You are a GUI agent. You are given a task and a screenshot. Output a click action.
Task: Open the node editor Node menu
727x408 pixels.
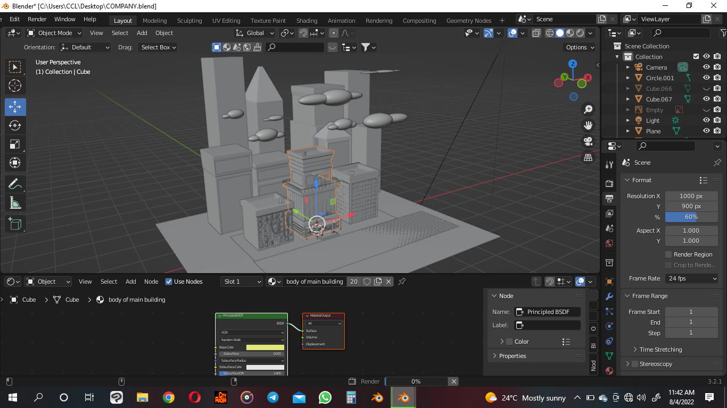(151, 282)
